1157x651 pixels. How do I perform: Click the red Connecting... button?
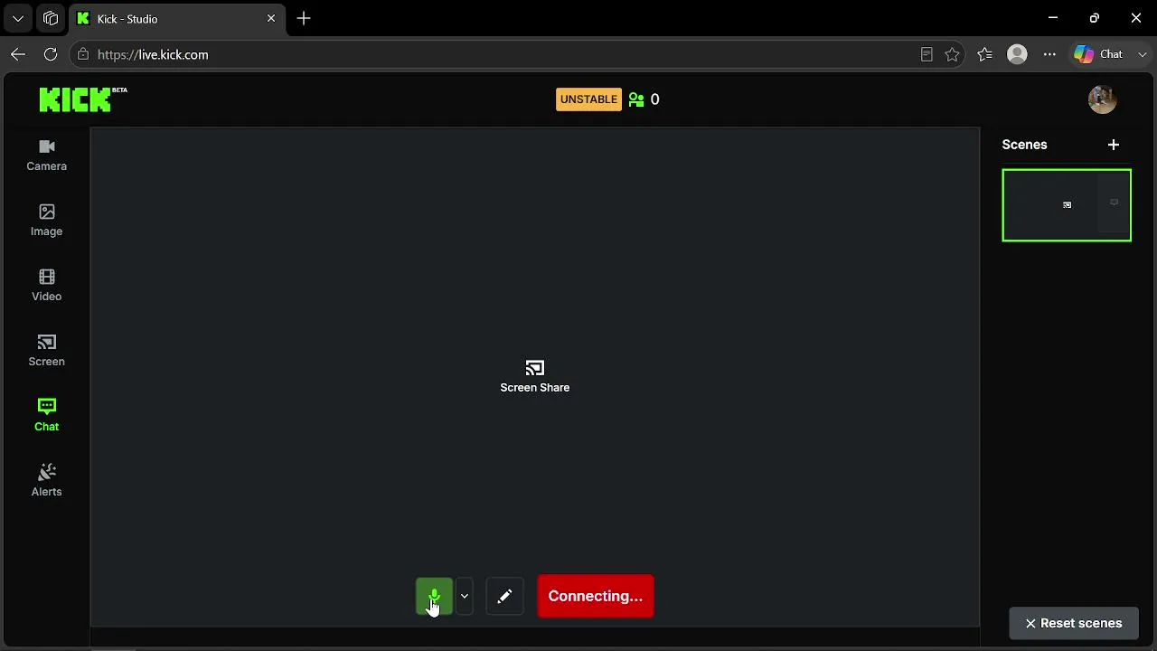point(596,597)
